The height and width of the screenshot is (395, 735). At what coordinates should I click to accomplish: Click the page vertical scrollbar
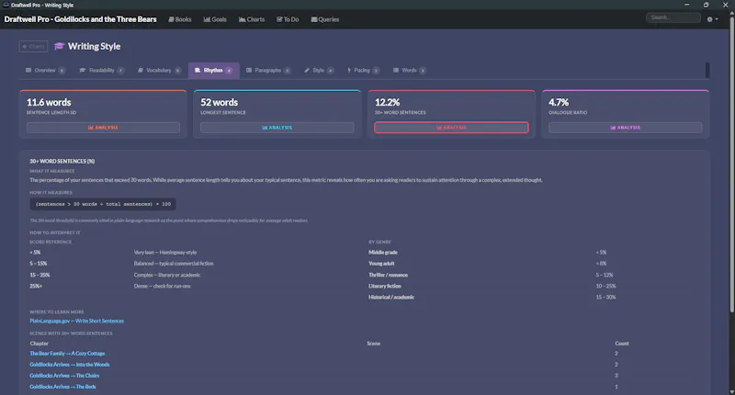click(731, 164)
